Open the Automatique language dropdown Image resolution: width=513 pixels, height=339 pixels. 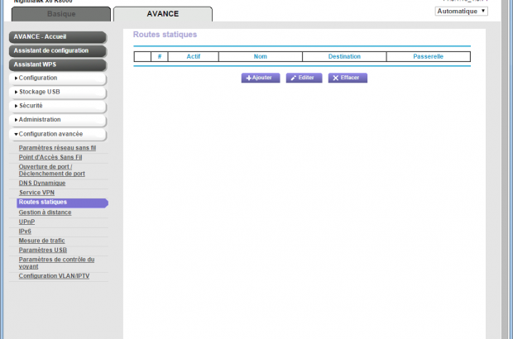pos(461,11)
